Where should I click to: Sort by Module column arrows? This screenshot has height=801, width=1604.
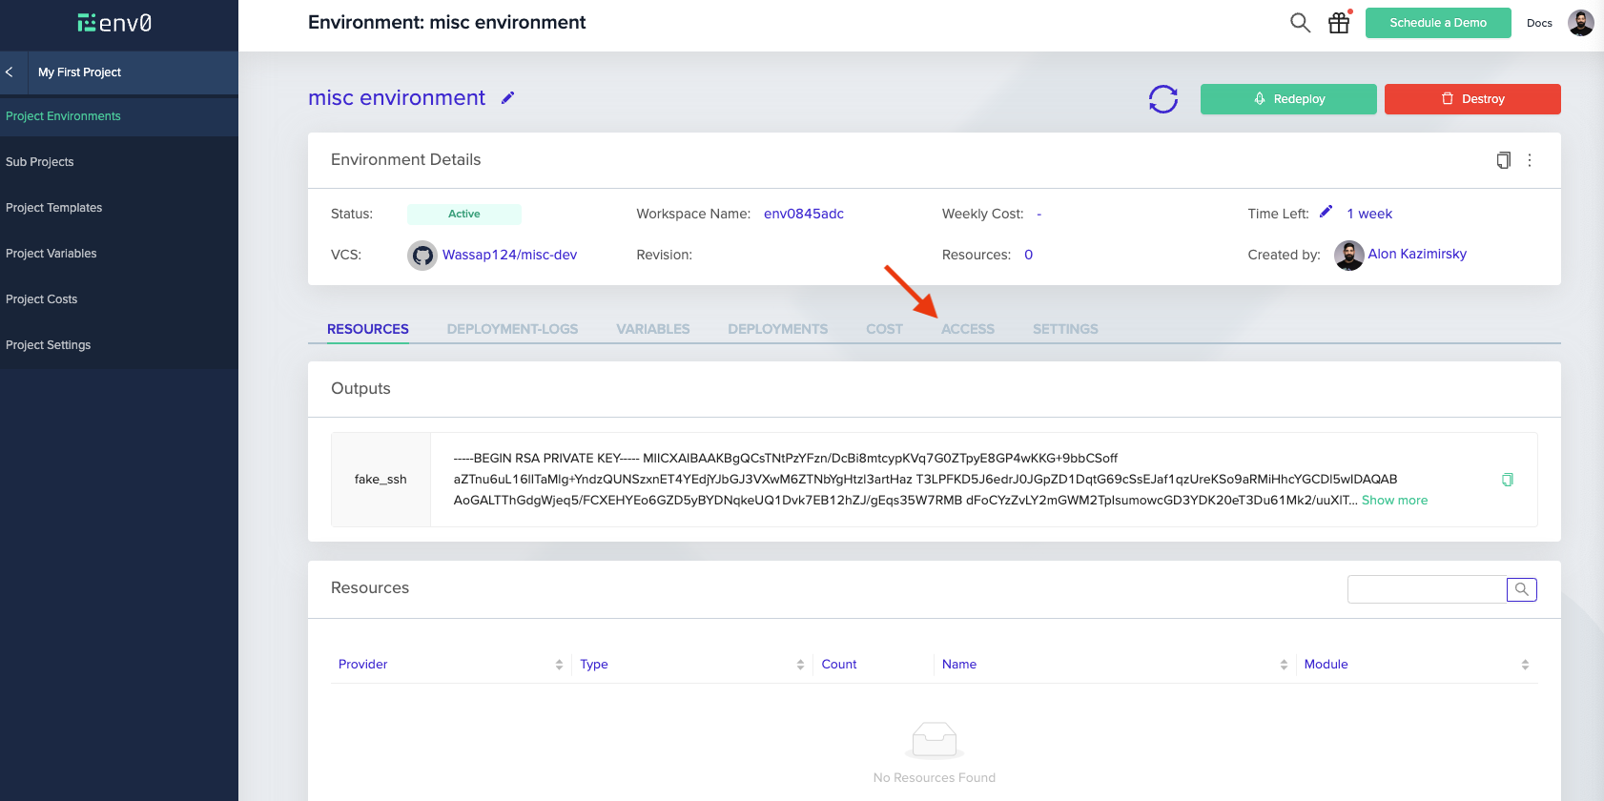[1525, 665]
